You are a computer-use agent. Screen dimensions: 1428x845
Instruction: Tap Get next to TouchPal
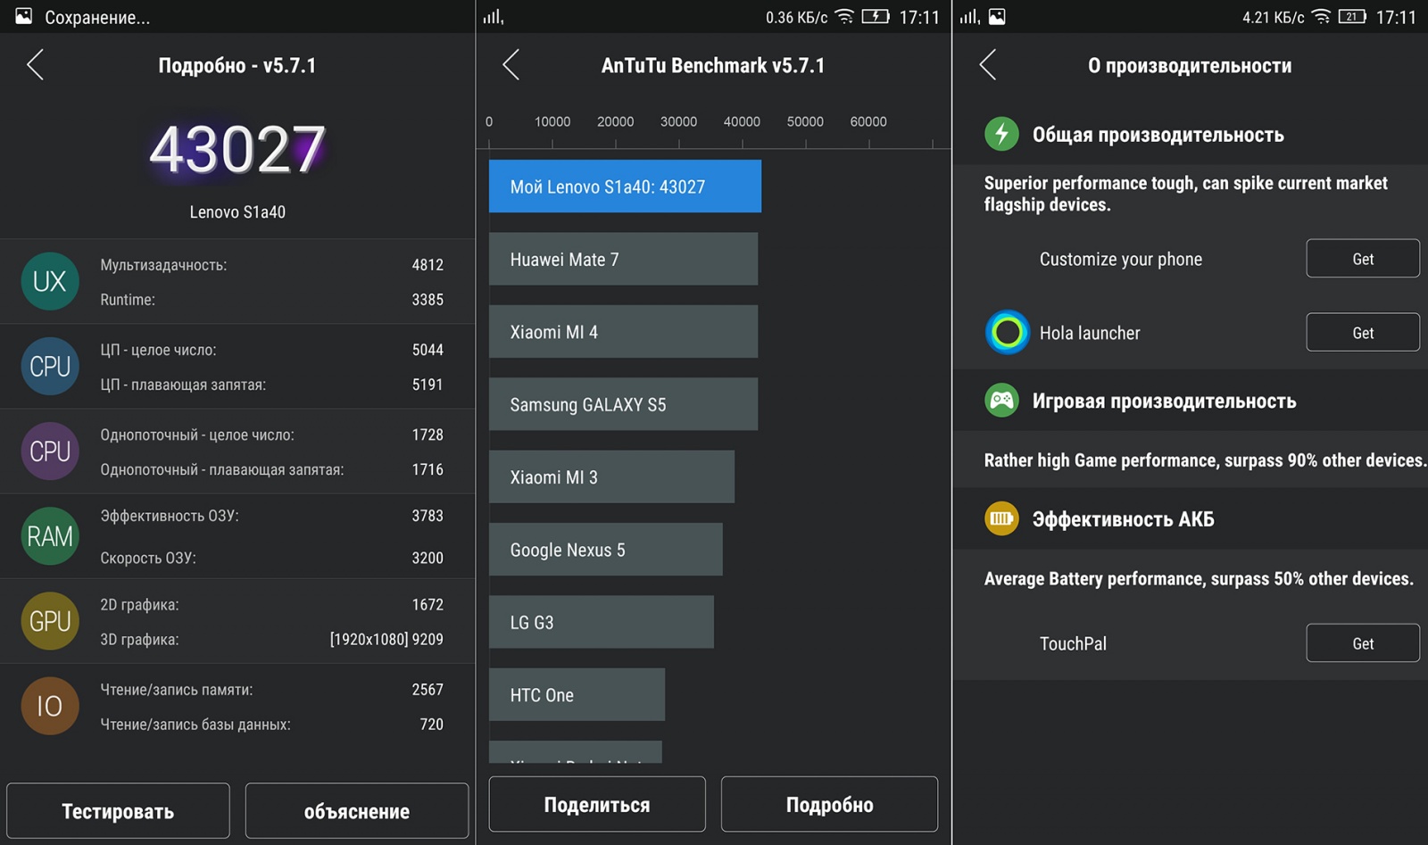(x=1363, y=642)
